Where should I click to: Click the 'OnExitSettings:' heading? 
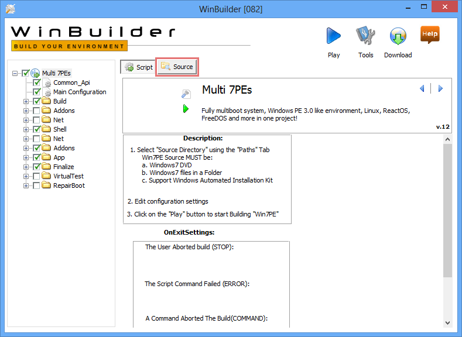click(x=189, y=232)
